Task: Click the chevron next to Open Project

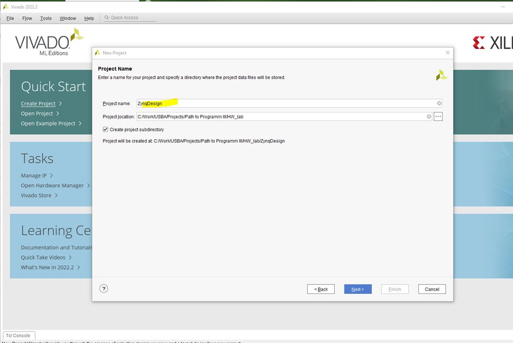Action: [x=58, y=113]
